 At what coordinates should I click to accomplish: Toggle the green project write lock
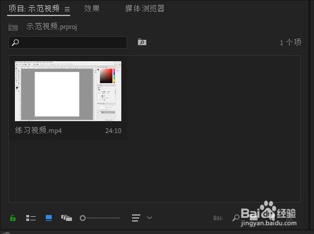tap(13, 218)
